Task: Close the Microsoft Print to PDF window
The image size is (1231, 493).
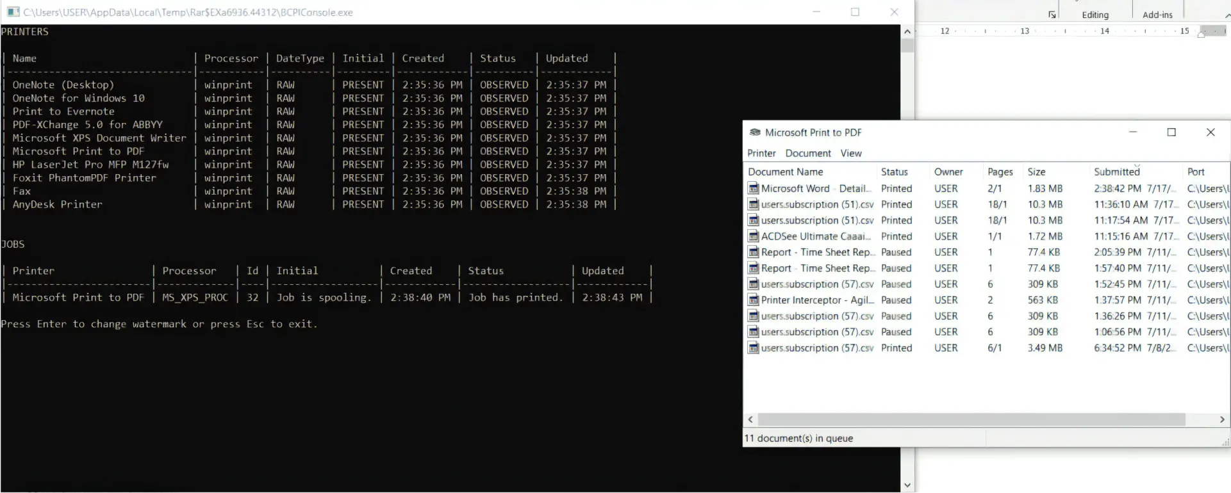Action: (1210, 133)
